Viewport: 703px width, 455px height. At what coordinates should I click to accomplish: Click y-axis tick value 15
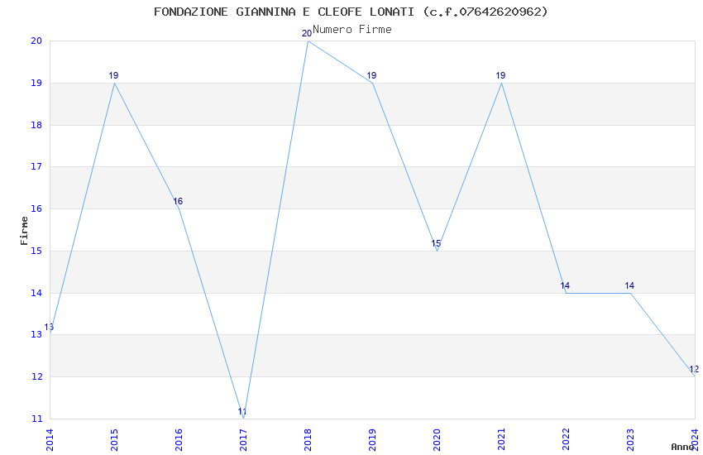coord(36,251)
